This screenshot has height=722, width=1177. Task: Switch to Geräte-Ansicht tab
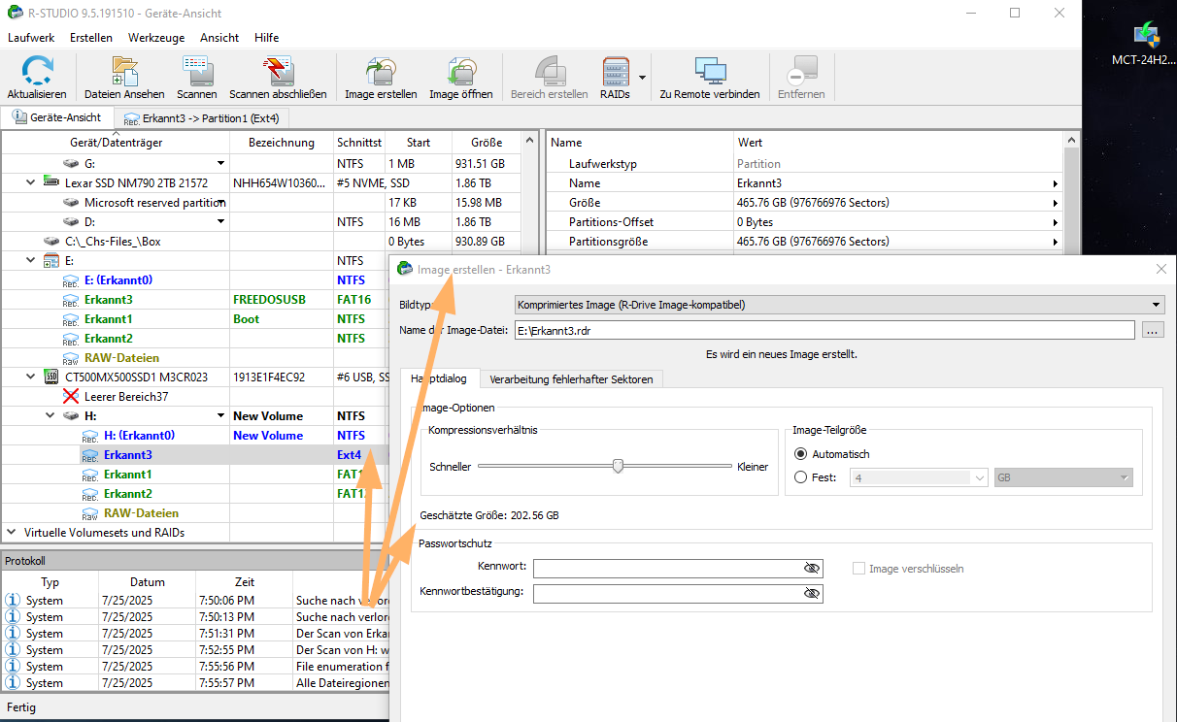click(x=57, y=116)
